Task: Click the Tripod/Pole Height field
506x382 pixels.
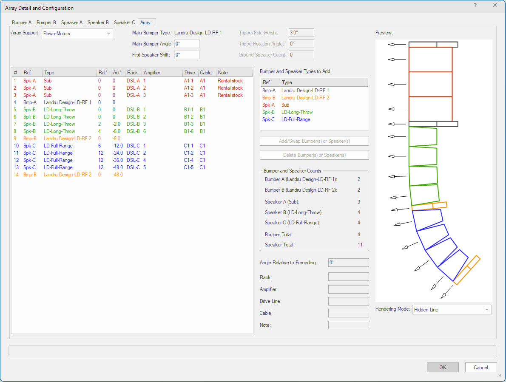Action: [301, 33]
